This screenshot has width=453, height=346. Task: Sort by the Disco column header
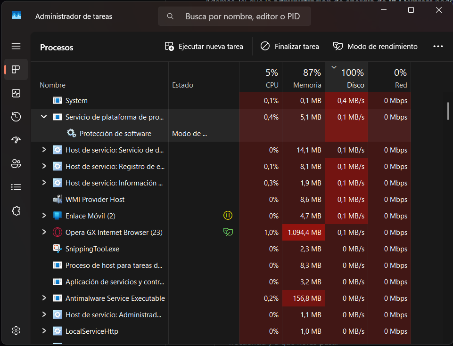pyautogui.click(x=346, y=77)
